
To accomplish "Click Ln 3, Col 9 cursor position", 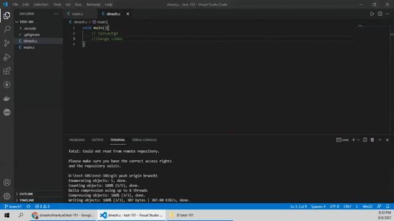I will 299,206.
